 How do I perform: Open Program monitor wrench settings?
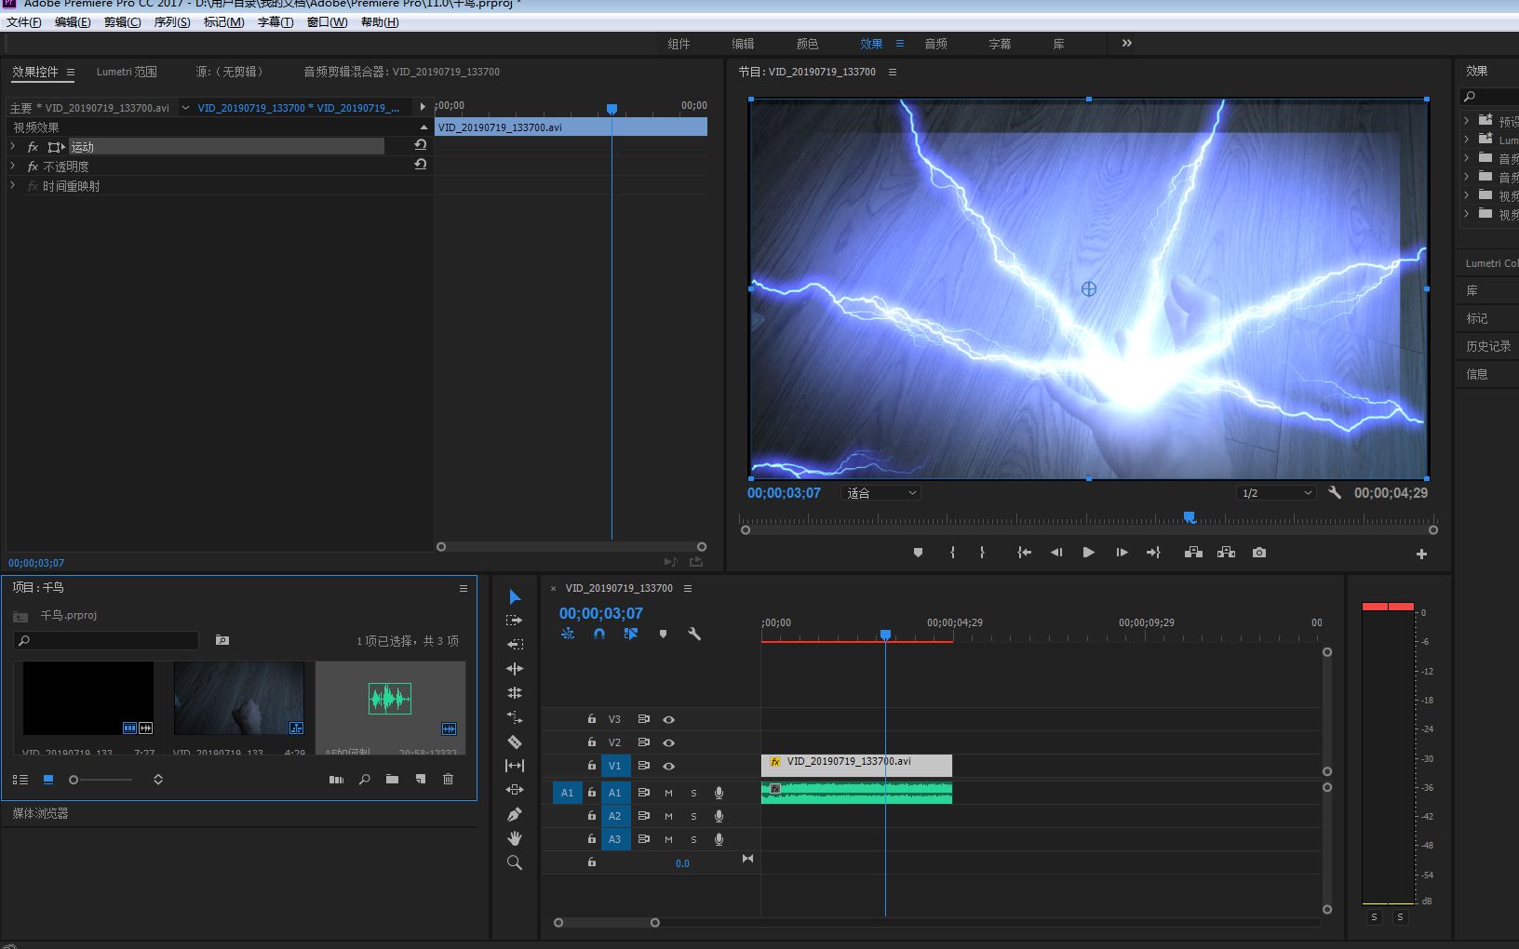tap(1334, 493)
